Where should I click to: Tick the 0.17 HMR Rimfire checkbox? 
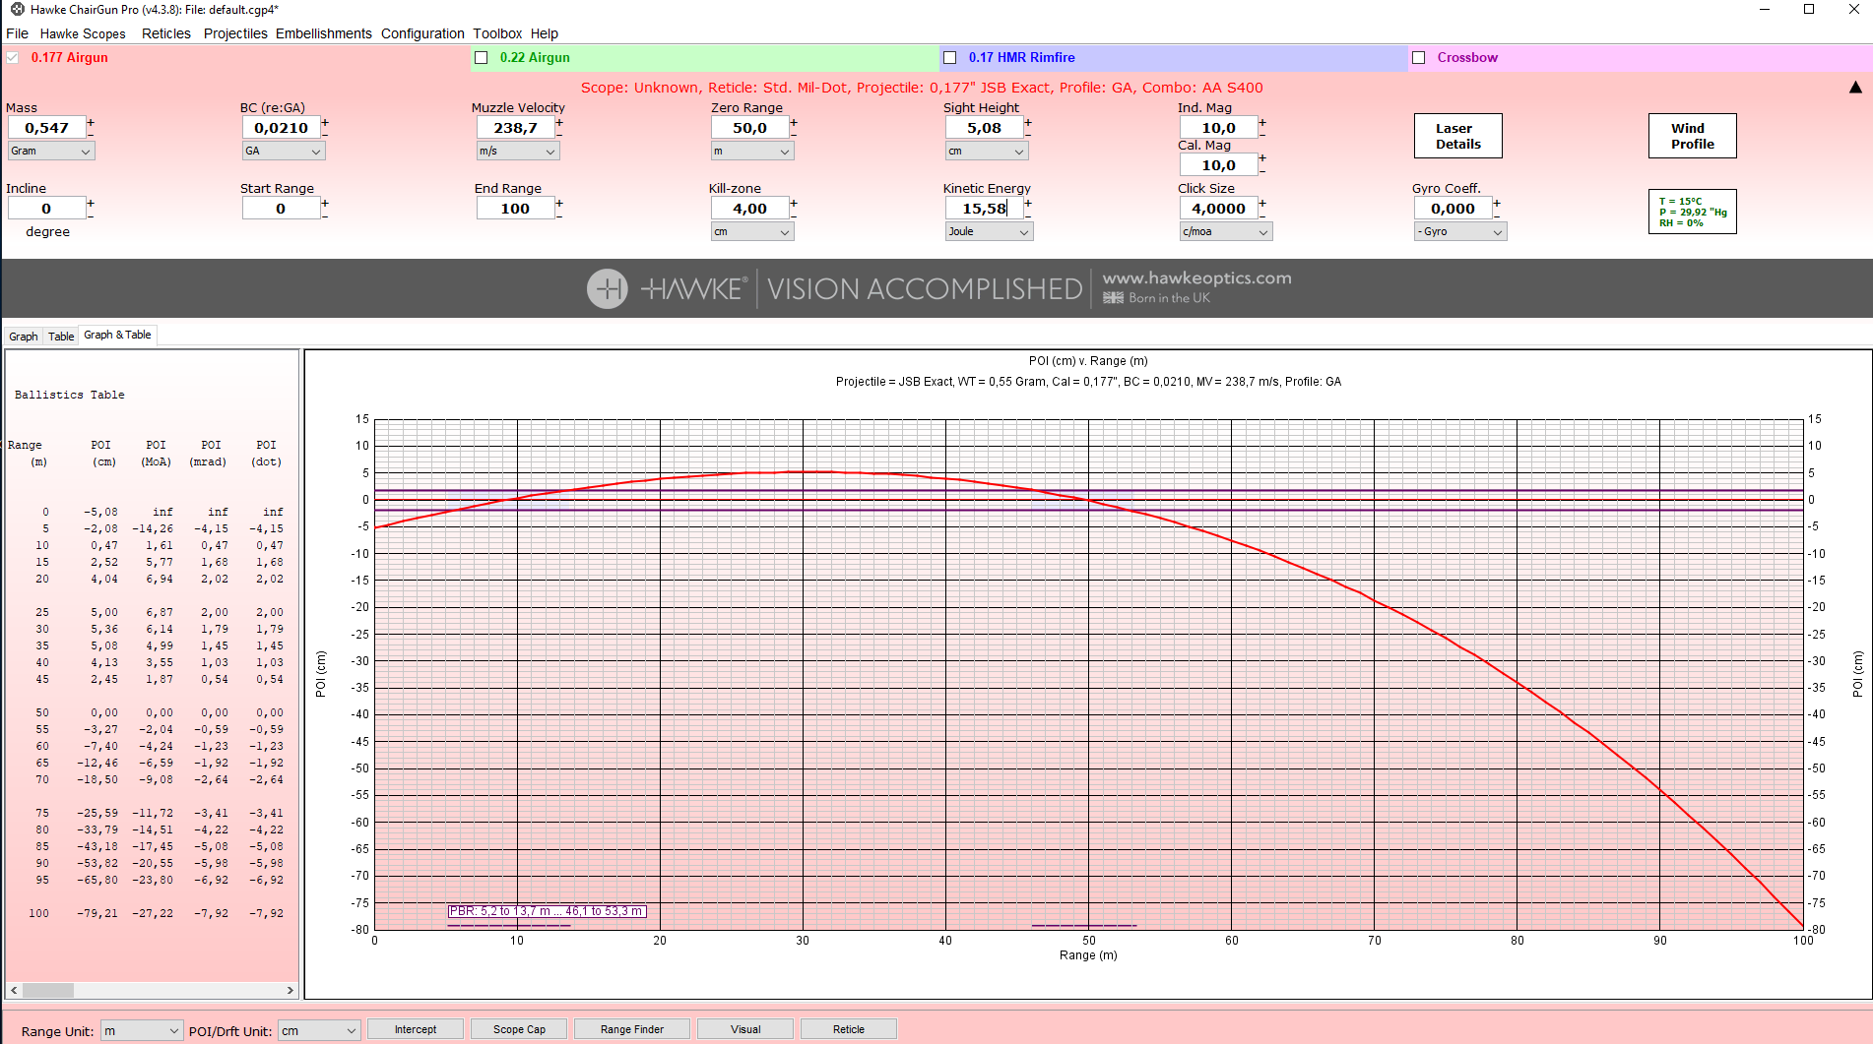[950, 58]
